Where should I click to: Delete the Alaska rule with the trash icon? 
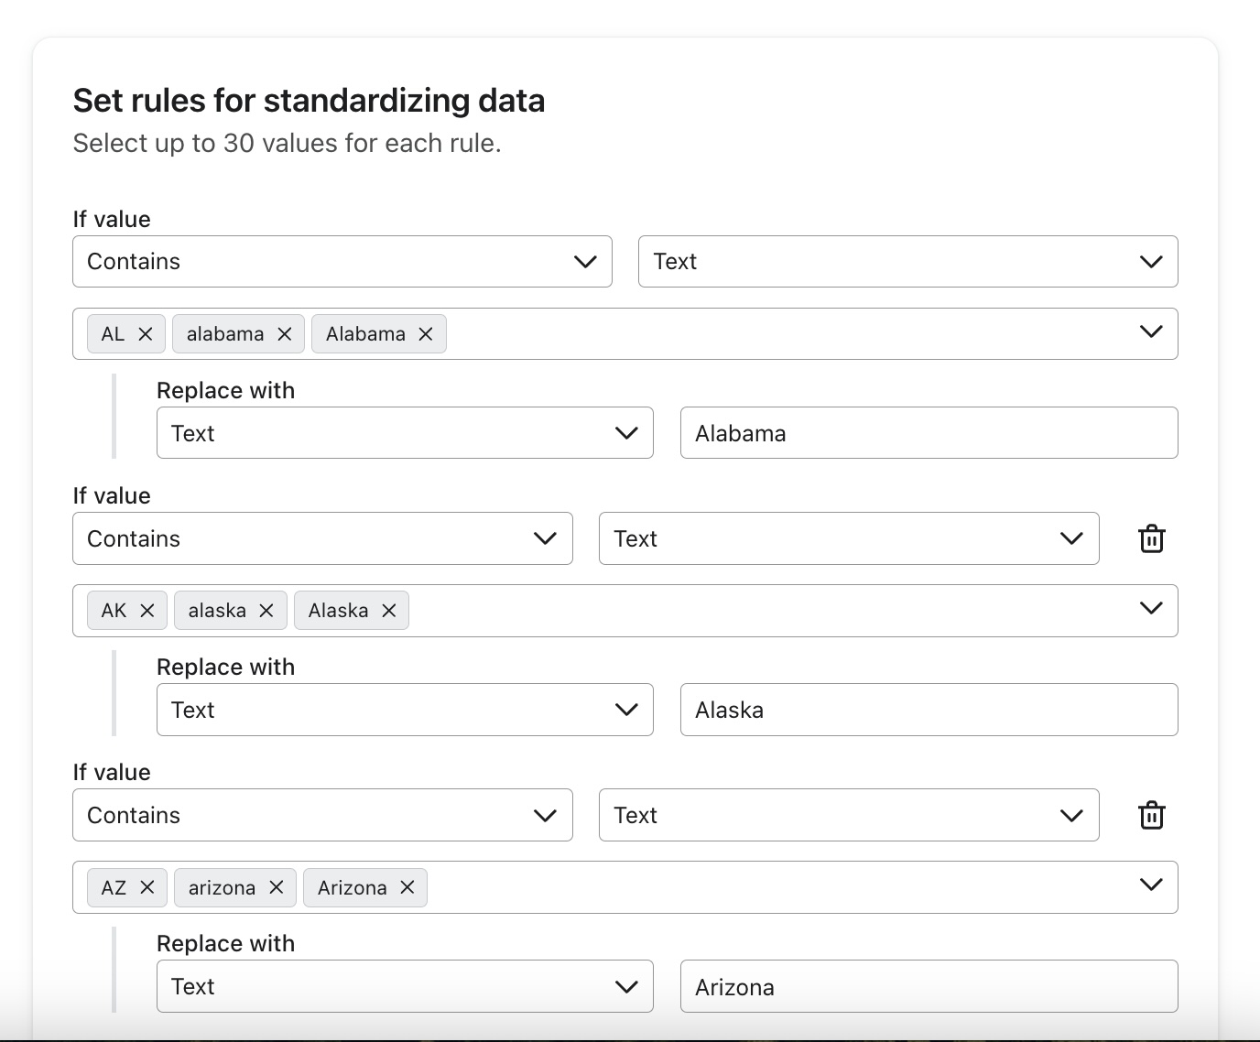click(1151, 538)
